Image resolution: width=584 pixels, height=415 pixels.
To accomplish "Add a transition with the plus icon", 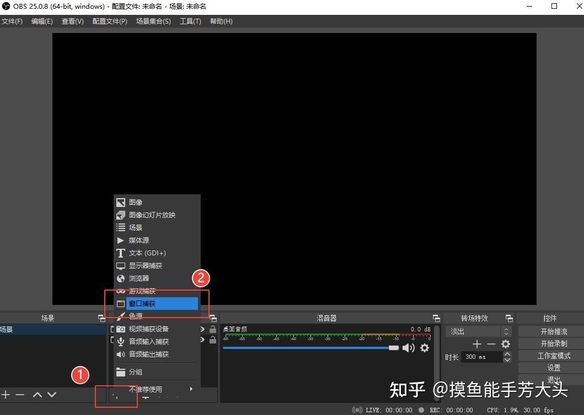I will (x=476, y=344).
